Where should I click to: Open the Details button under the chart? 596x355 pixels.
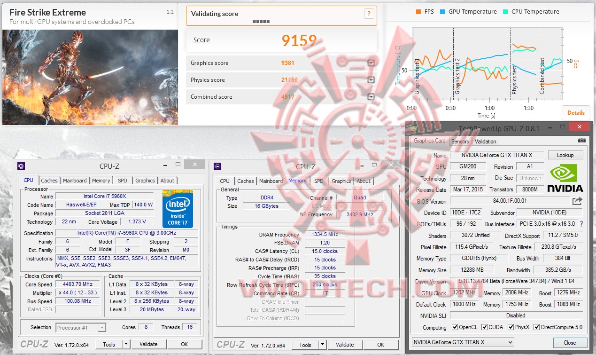point(576,113)
